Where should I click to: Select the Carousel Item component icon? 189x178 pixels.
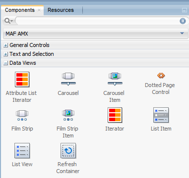(115, 79)
